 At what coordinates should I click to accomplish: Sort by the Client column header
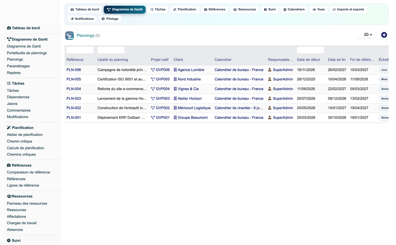(x=178, y=60)
